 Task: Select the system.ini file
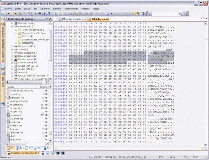tap(15, 122)
